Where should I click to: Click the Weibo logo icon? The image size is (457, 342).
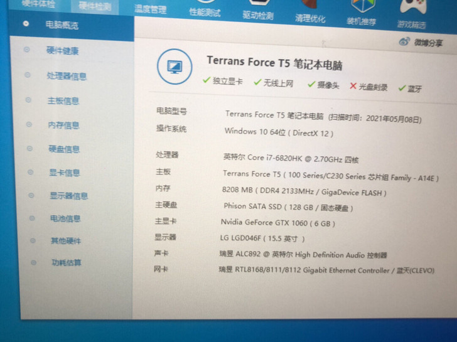point(404,41)
